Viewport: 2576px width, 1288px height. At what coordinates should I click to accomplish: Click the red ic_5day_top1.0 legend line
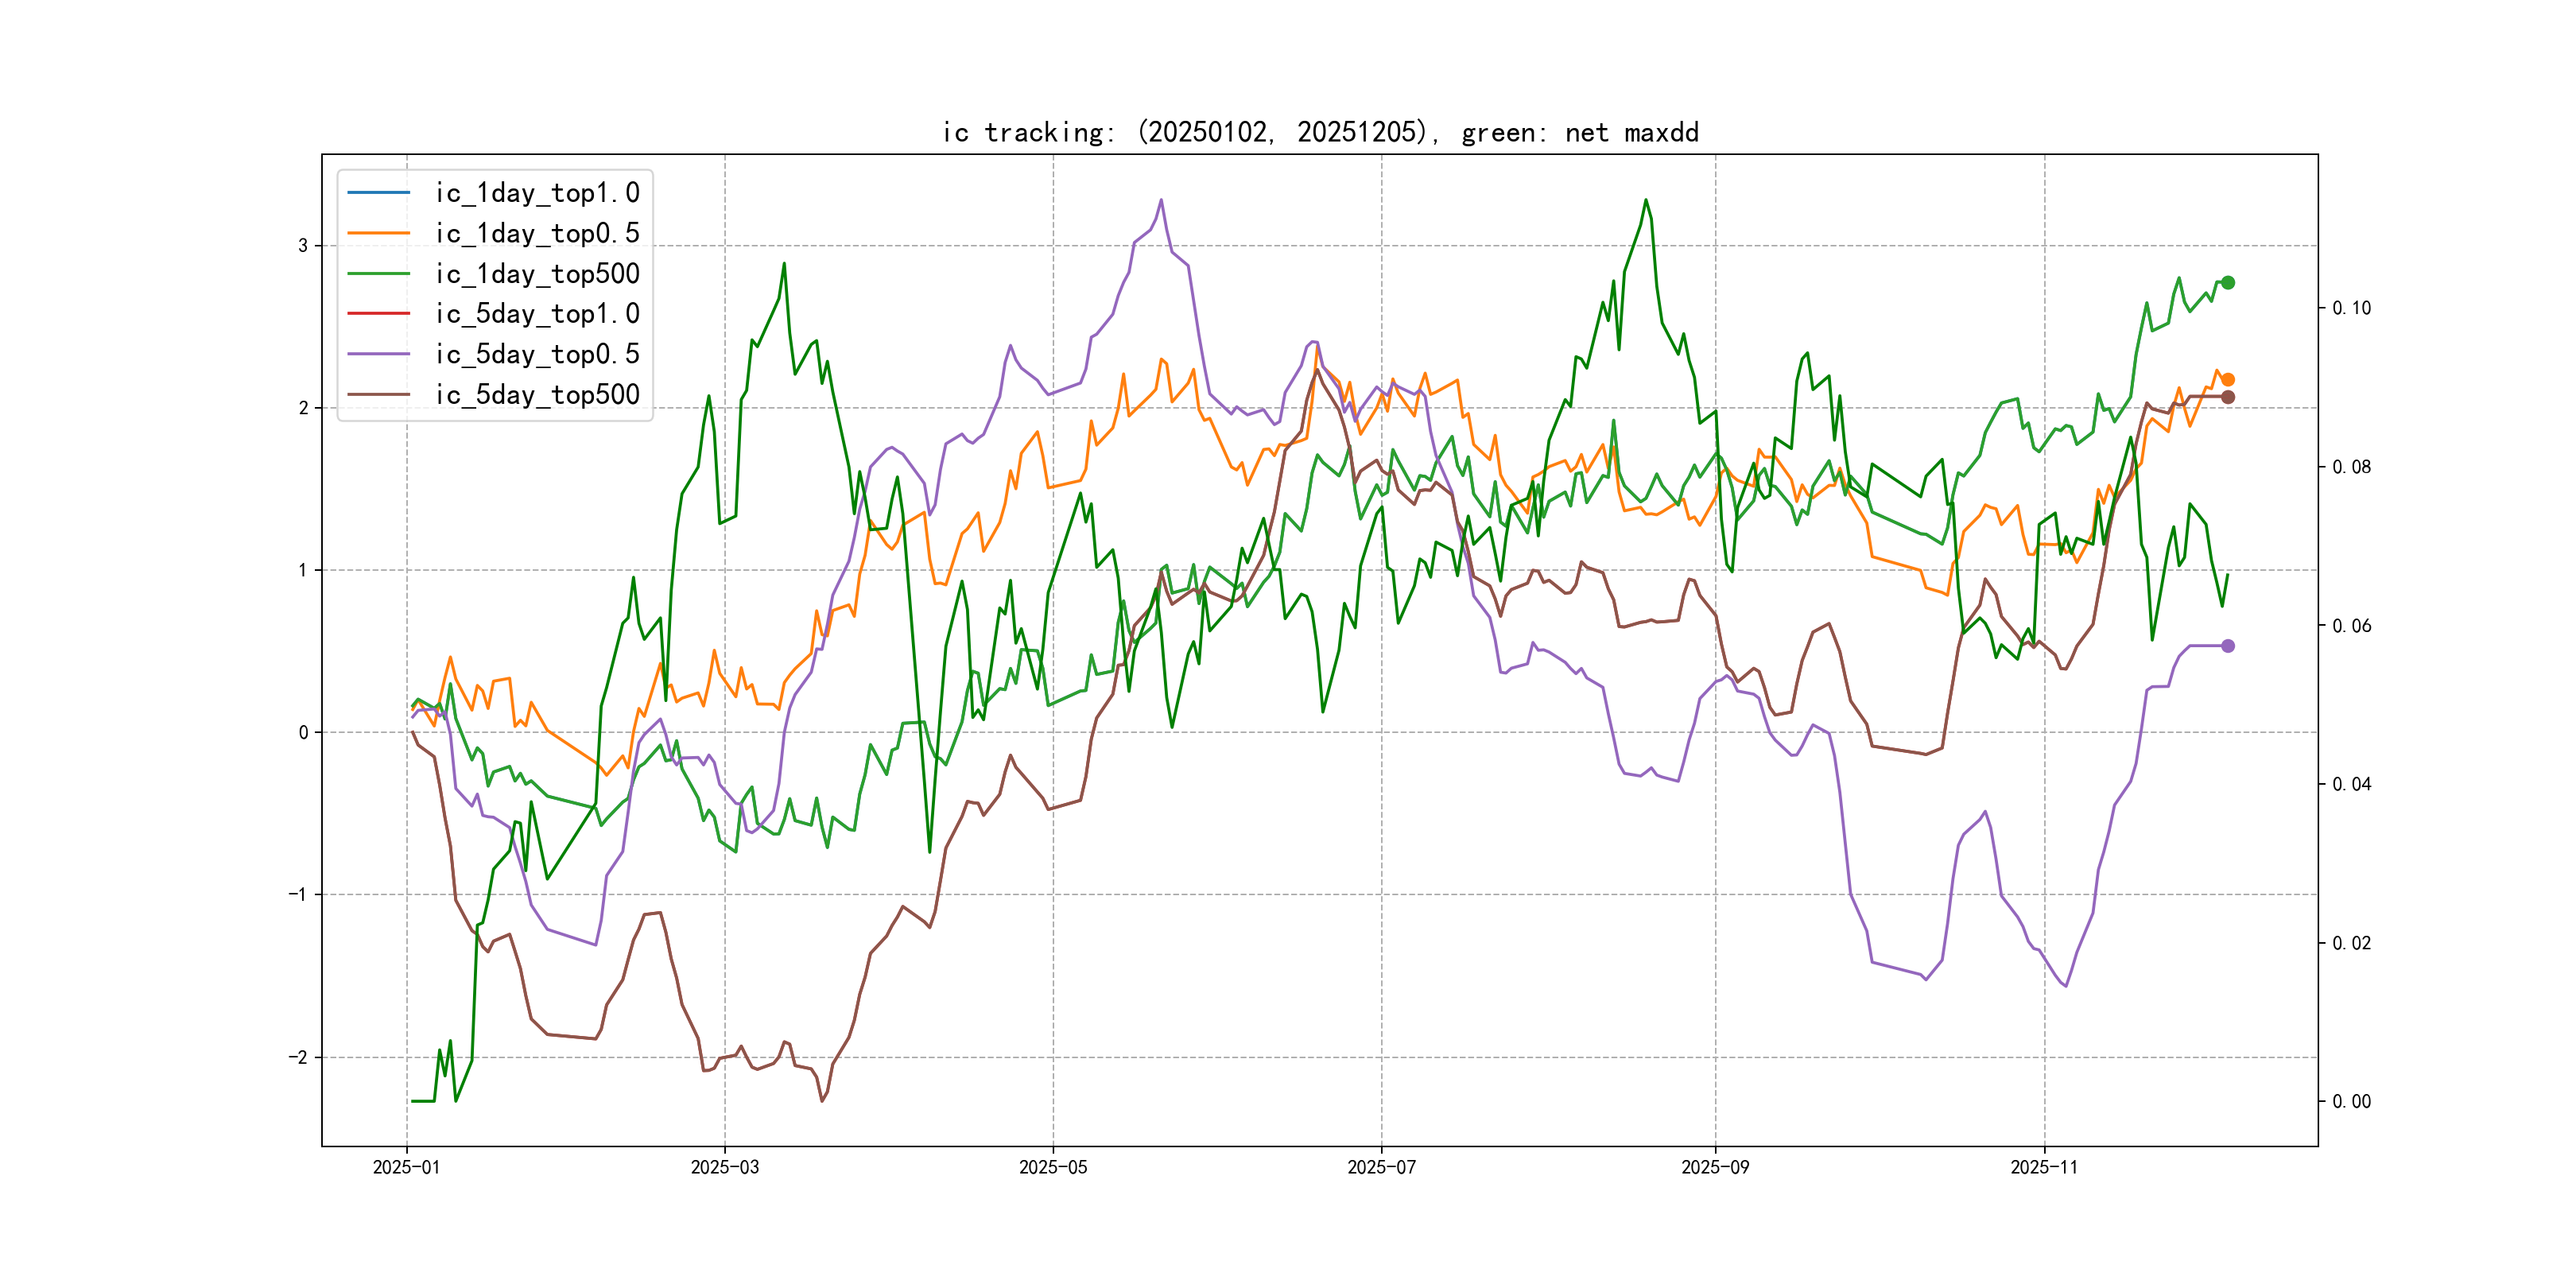click(x=378, y=313)
